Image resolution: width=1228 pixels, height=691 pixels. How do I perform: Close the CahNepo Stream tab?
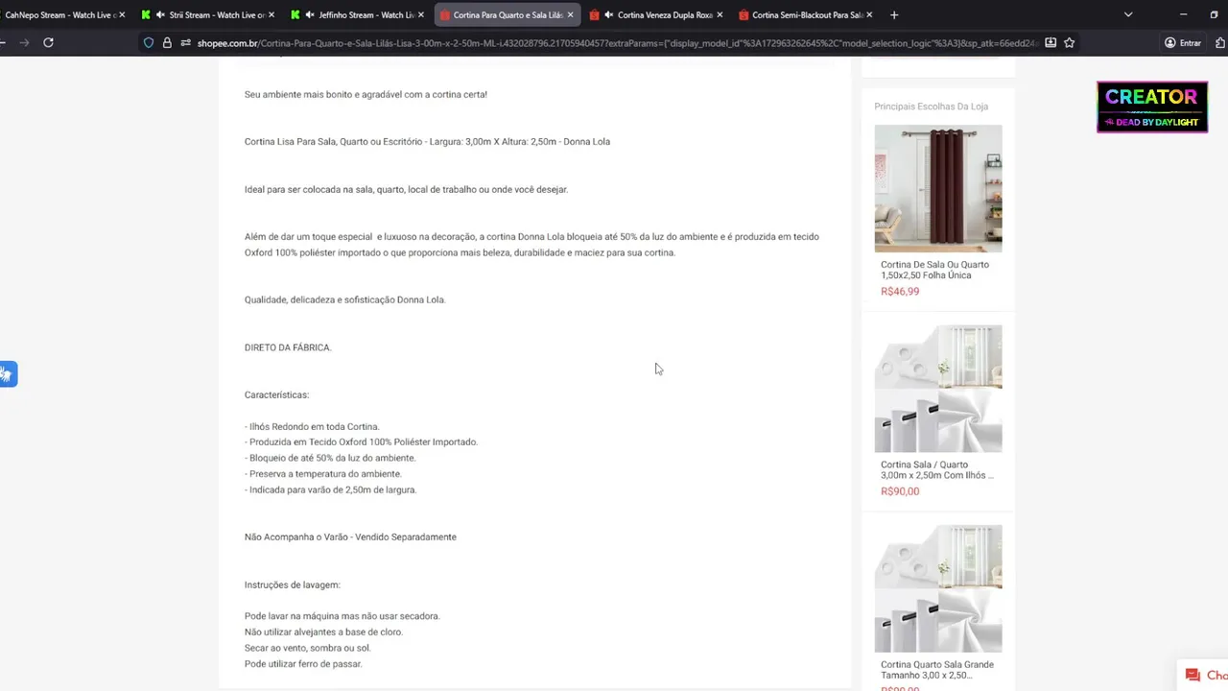pos(122,14)
